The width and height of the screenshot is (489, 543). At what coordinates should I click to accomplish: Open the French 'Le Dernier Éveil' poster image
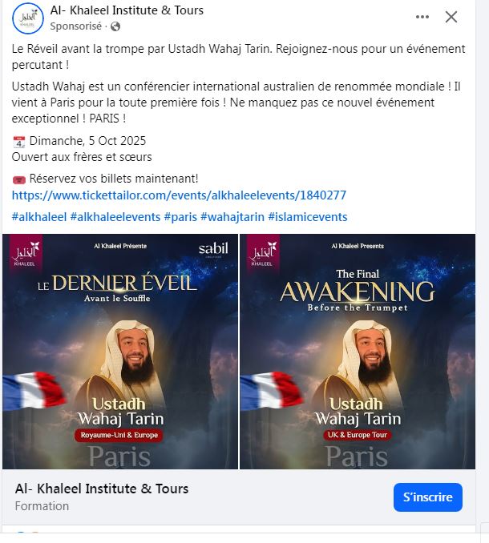(x=120, y=352)
